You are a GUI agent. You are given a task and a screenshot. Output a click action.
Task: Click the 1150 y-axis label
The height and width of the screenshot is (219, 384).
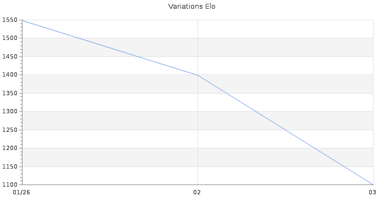coord(9,167)
